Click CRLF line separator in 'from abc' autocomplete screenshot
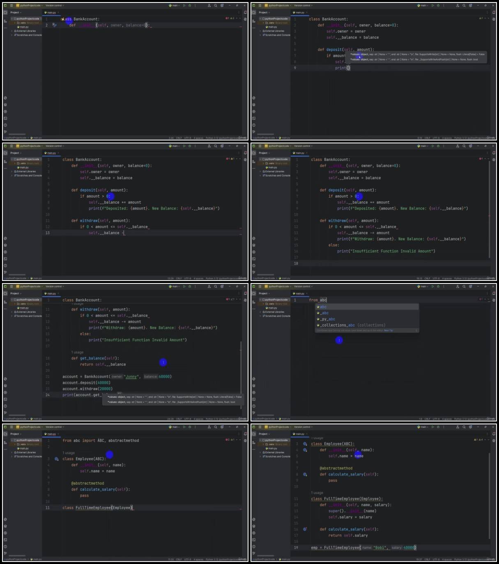499x564 pixels. pyautogui.click(x=427, y=419)
